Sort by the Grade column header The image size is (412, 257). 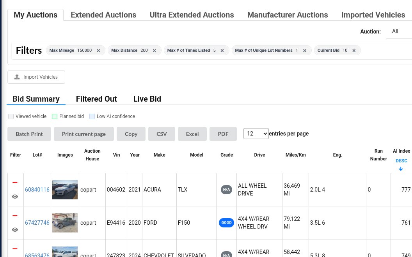[x=227, y=155]
